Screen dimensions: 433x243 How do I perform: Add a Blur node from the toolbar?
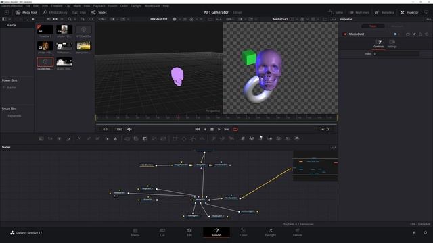(x=116, y=138)
